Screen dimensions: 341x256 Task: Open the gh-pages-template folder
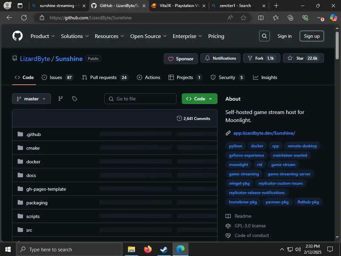point(46,189)
